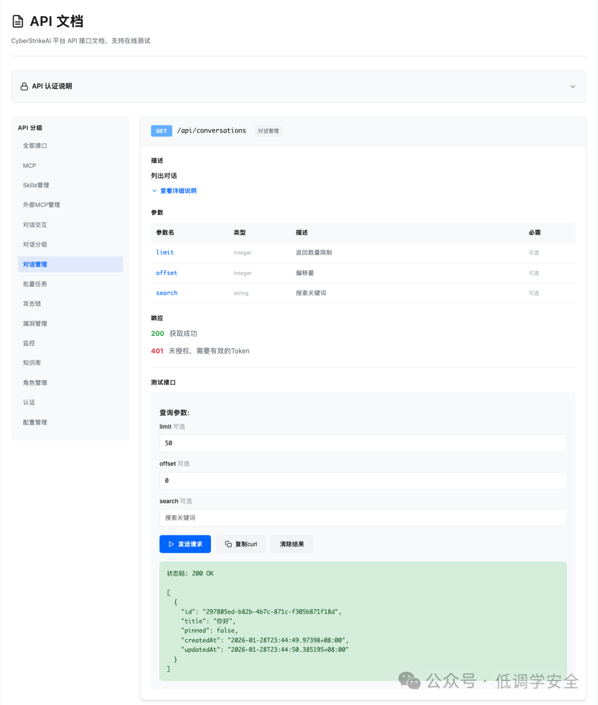Open Skills管理 API group

70,185
